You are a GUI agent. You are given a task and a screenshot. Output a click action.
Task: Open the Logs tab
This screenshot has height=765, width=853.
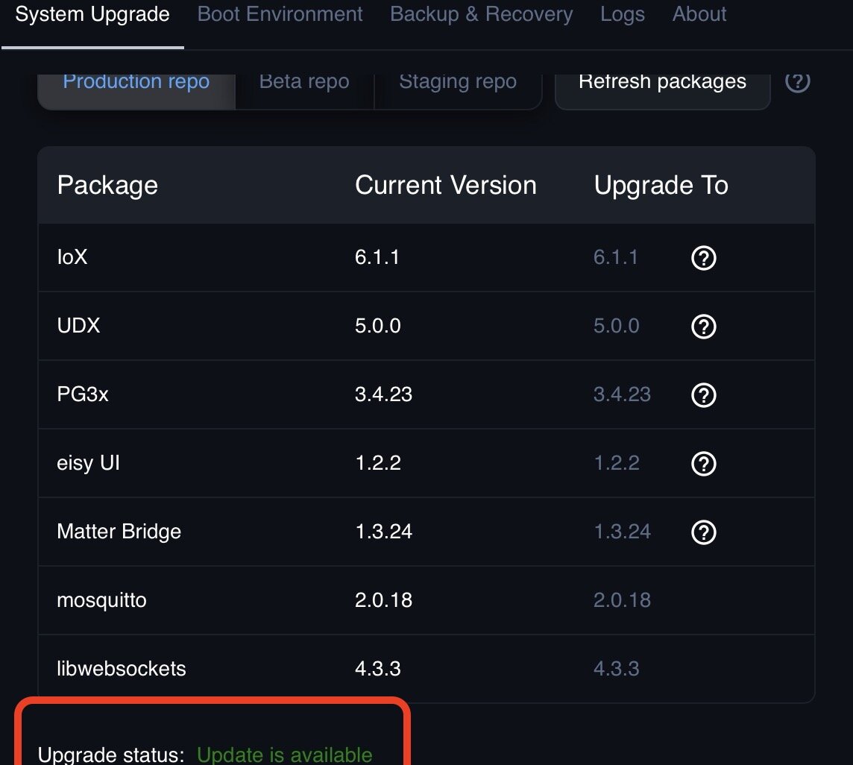[623, 14]
